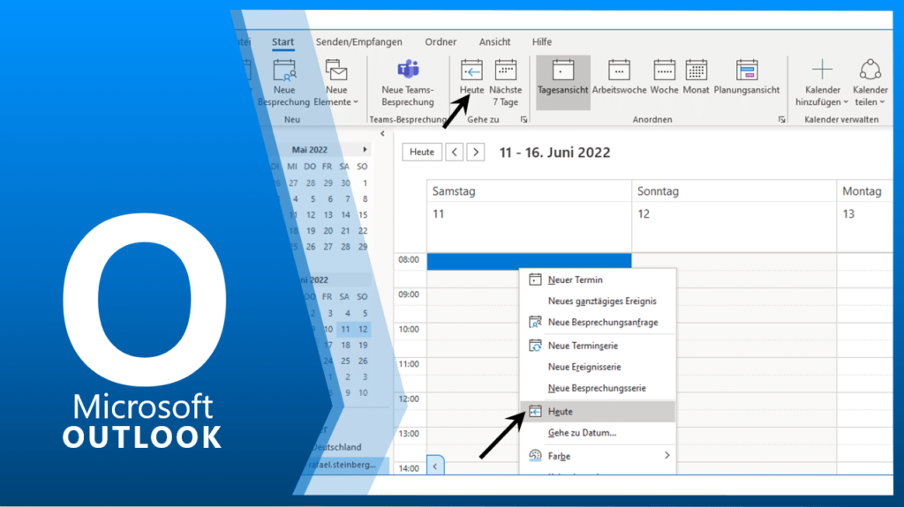This screenshot has height=507, width=904.
Task: Choose Neues ganztägiges Ereignis
Action: click(598, 301)
